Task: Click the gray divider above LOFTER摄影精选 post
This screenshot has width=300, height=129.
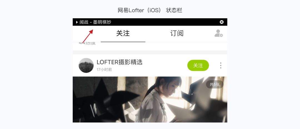Action: pos(150,52)
